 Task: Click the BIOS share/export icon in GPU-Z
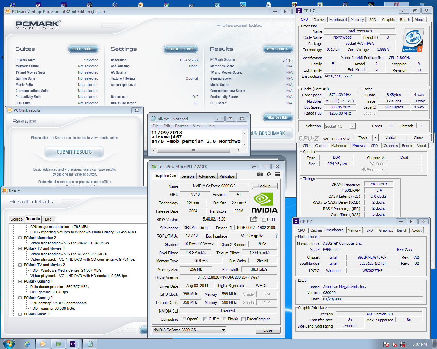point(254,219)
